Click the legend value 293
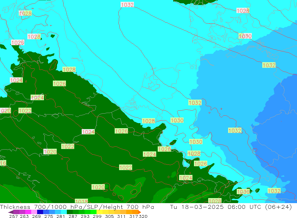Screen dimensions: 297x218 [x=85, y=216]
